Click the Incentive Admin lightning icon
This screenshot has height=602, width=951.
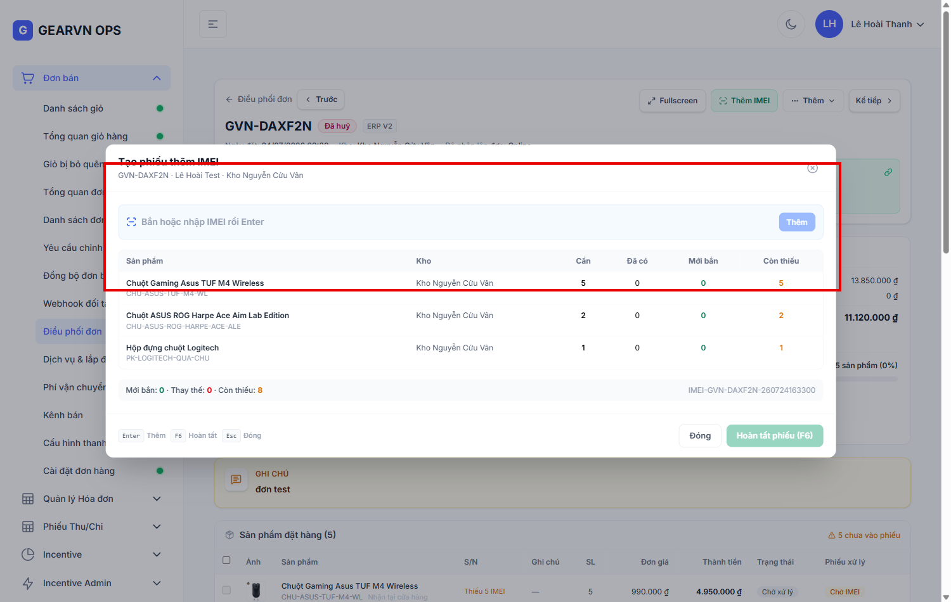click(28, 583)
